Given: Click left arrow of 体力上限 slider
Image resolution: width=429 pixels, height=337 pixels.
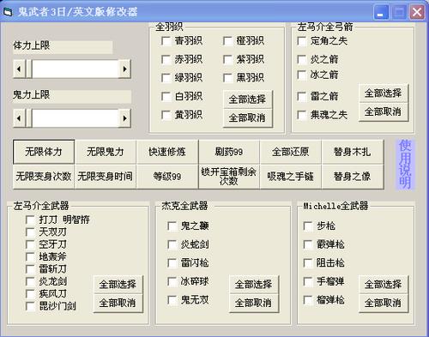Looking at the screenshot, I should point(19,69).
